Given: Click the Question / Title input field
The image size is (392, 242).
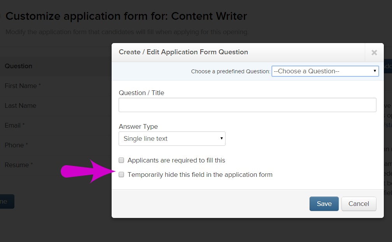Looking at the screenshot, I should pyautogui.click(x=247, y=105).
